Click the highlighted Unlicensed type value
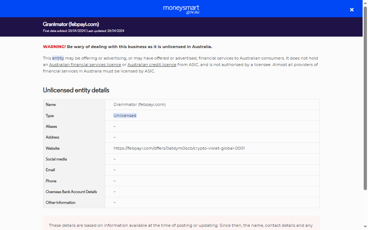The image size is (368, 230). pyautogui.click(x=125, y=116)
